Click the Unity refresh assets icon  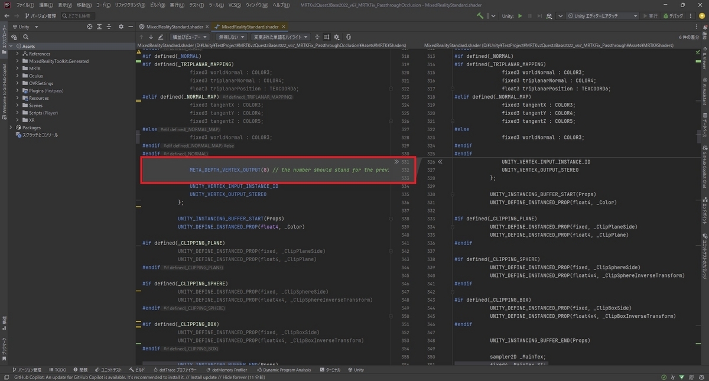(549, 16)
